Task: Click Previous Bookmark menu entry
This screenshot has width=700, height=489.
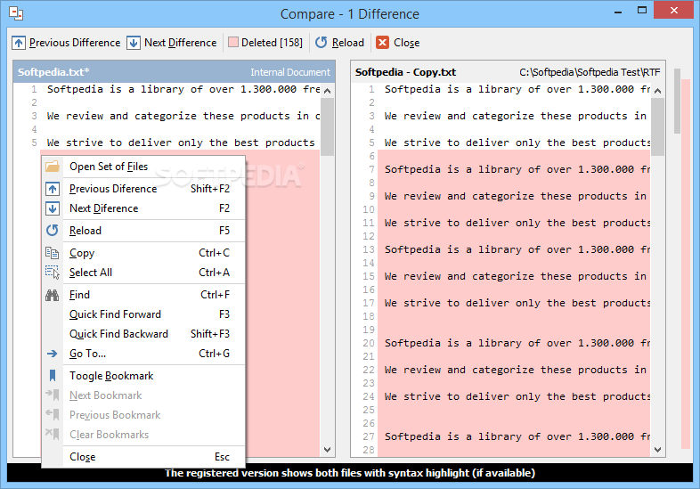Action: point(143,415)
